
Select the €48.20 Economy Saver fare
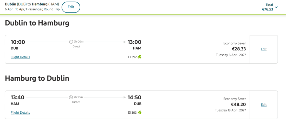click(238, 104)
